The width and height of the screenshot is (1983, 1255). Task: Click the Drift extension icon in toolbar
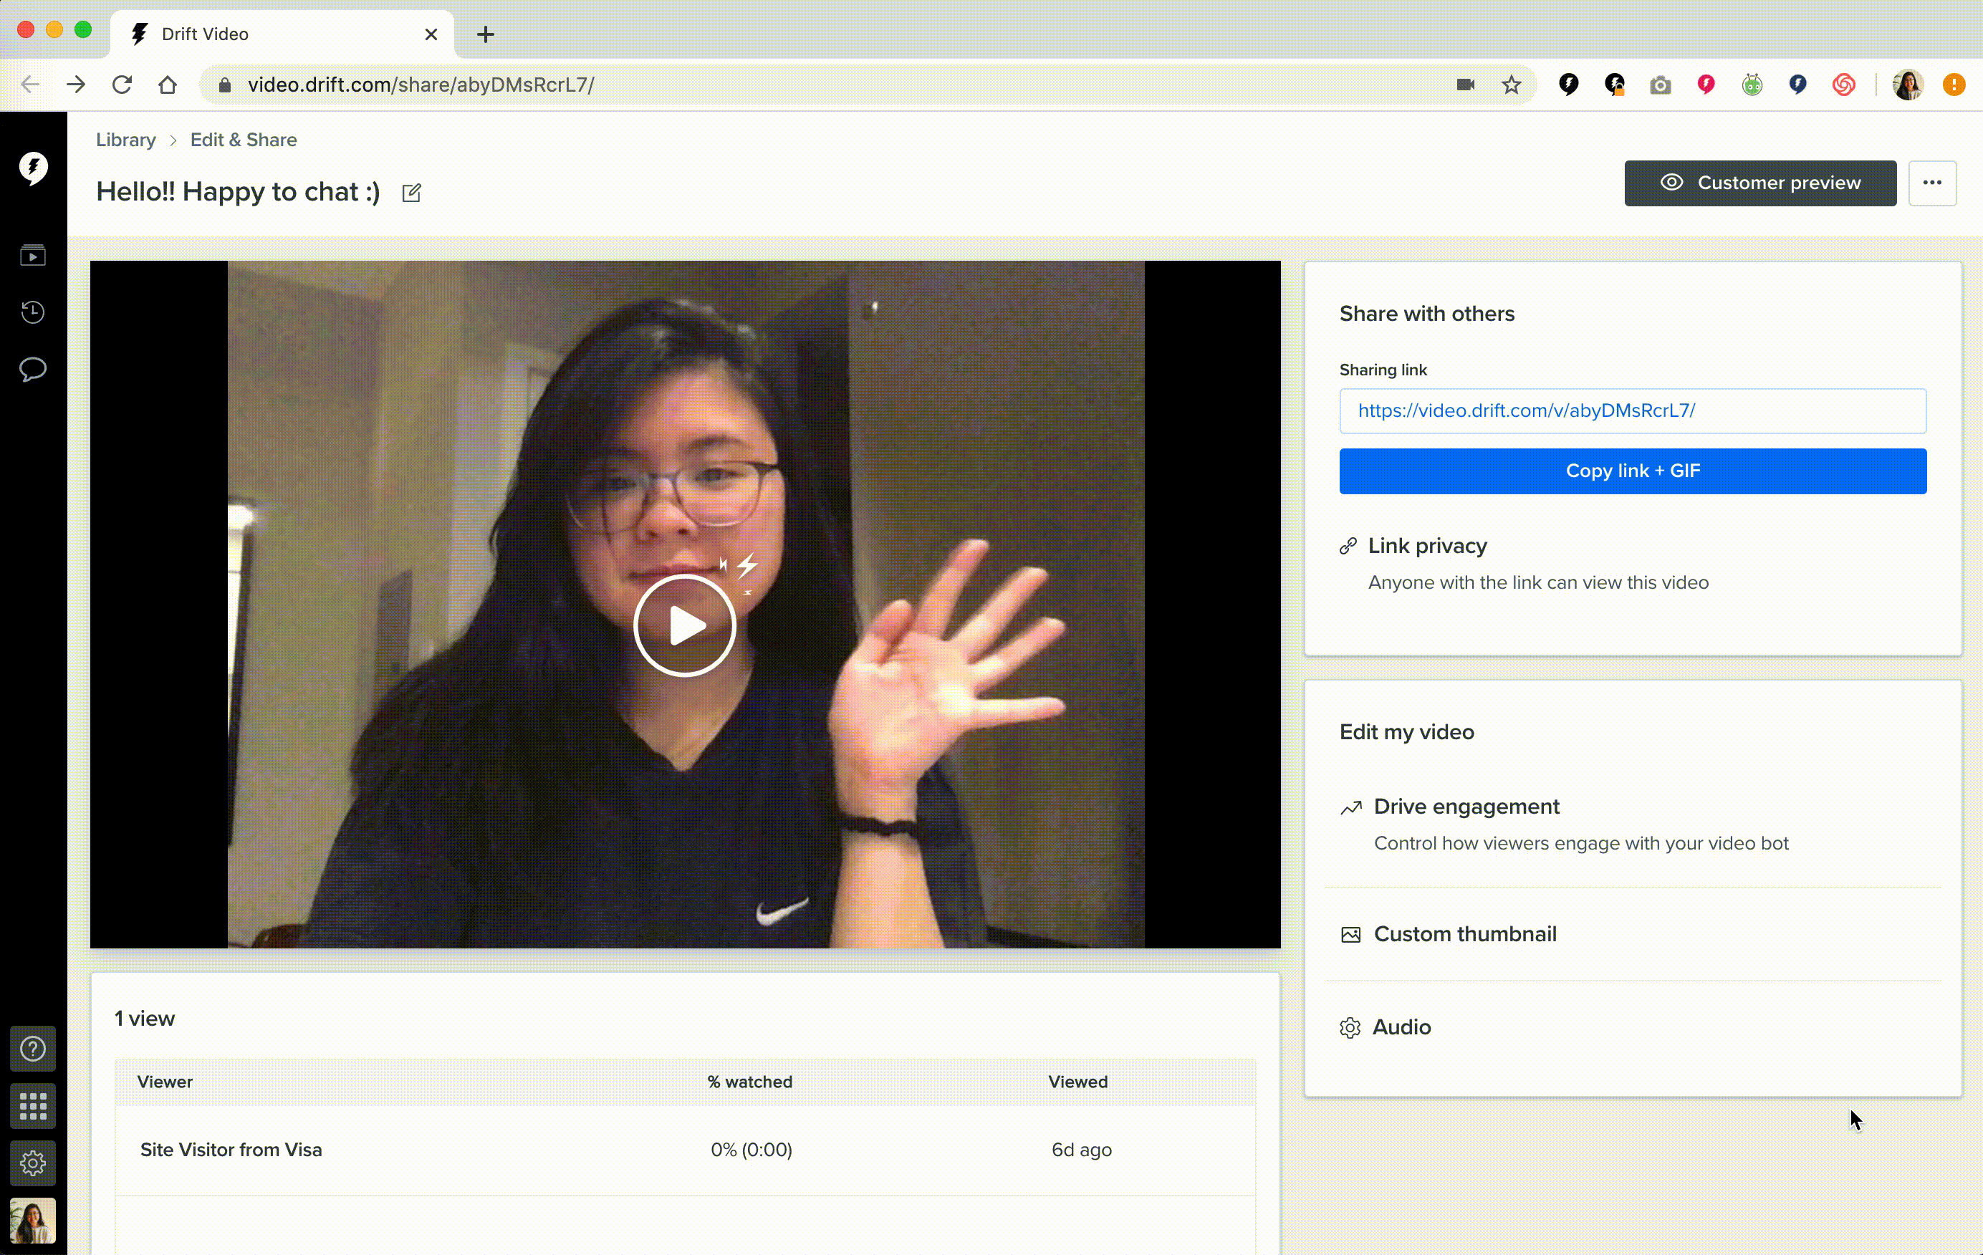(1569, 84)
